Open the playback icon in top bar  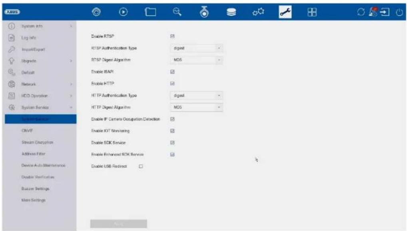[123, 12]
